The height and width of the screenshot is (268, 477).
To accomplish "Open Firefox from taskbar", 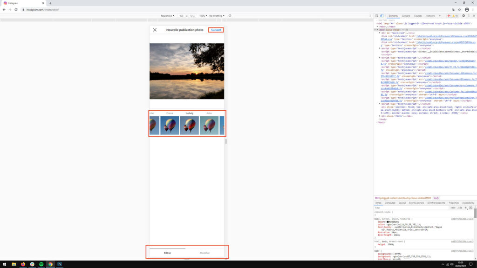I will [x=23, y=264].
